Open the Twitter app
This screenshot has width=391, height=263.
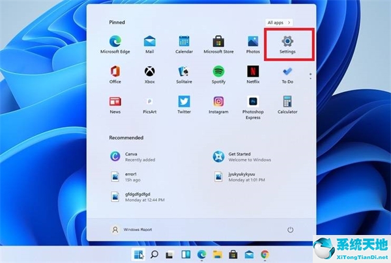click(x=184, y=105)
